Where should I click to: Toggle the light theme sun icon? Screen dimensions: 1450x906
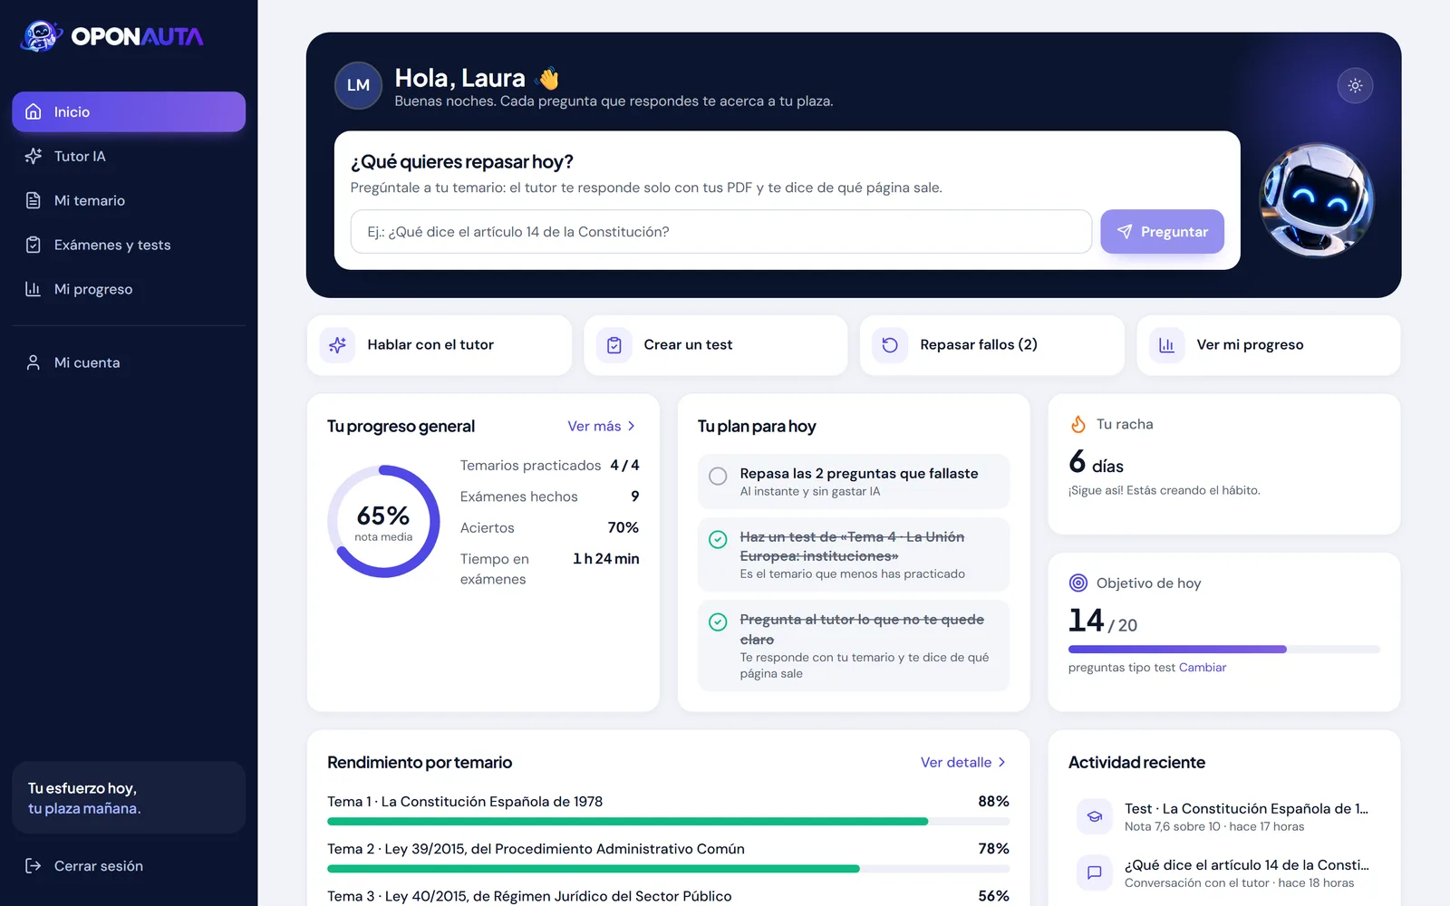coord(1355,86)
